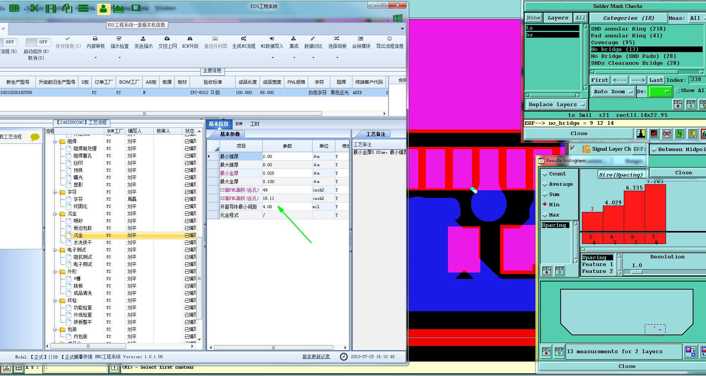
Task: Click the crossed-out REF icon beside Close
Action: (x=667, y=134)
